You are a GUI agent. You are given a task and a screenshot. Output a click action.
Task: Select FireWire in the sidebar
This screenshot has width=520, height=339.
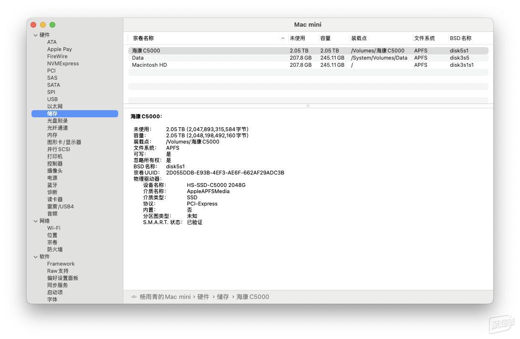pyautogui.click(x=57, y=56)
